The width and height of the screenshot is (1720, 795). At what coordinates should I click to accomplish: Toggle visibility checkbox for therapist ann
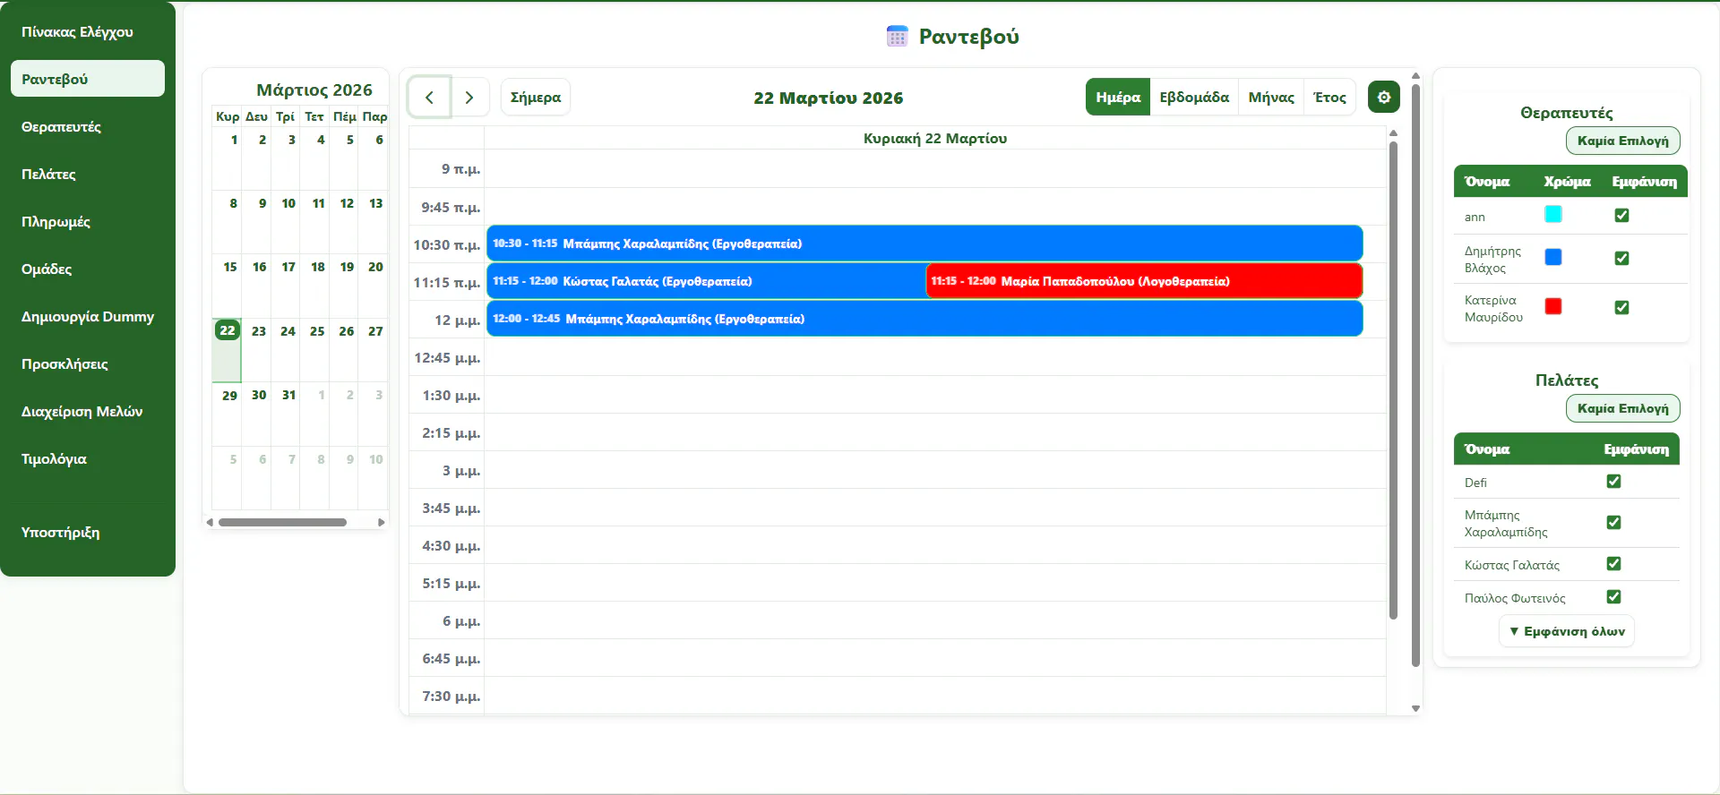pos(1621,215)
